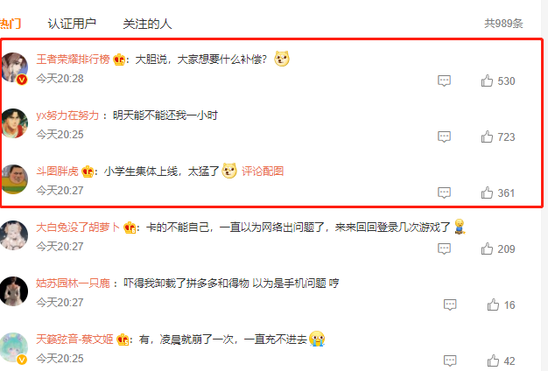Screen dimensions: 548x371
Task: Switch to the 认证用户 tab
Action: pyautogui.click(x=72, y=24)
